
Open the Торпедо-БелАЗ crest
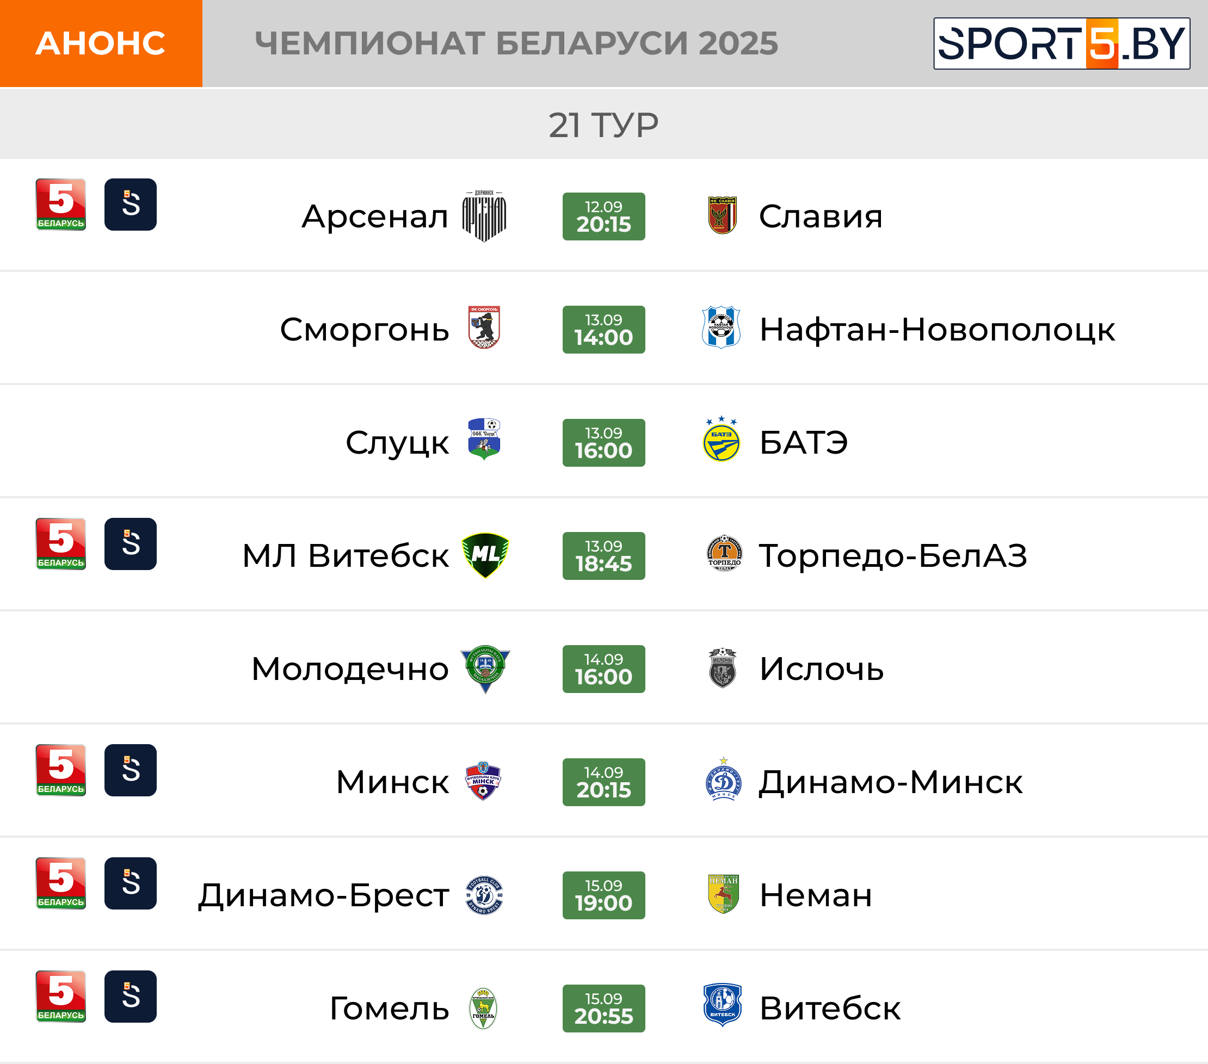click(724, 553)
